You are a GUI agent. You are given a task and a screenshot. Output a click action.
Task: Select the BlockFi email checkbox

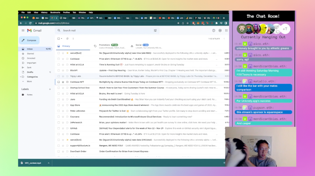[58, 70]
